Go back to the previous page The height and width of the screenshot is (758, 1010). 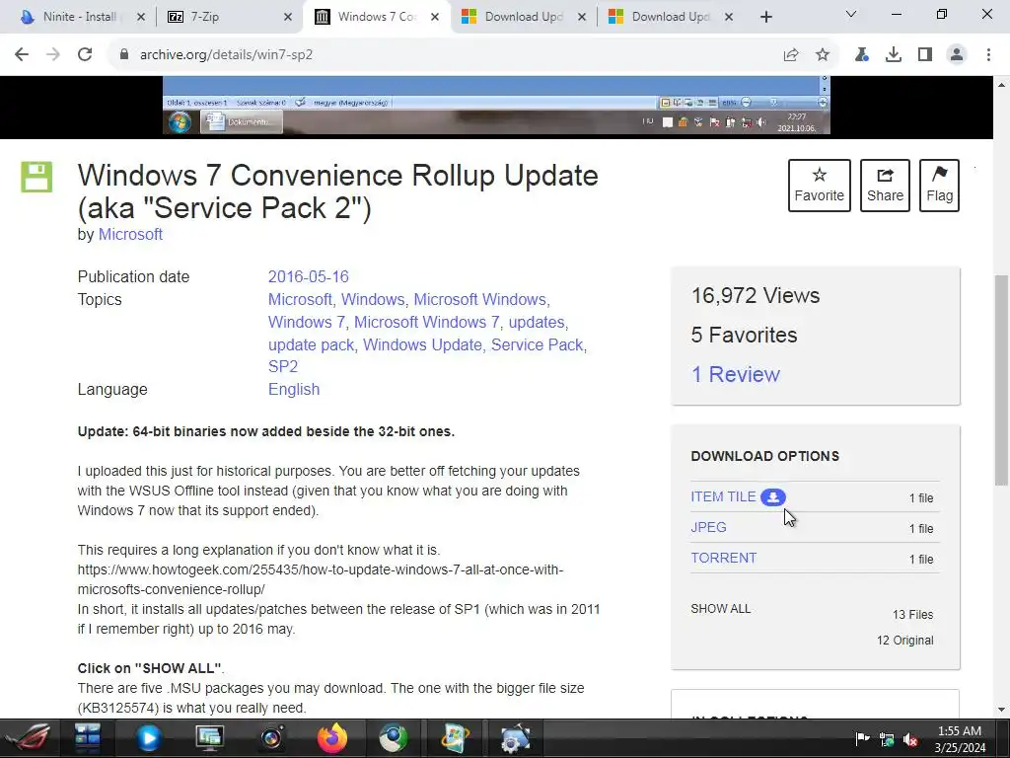[x=22, y=55]
